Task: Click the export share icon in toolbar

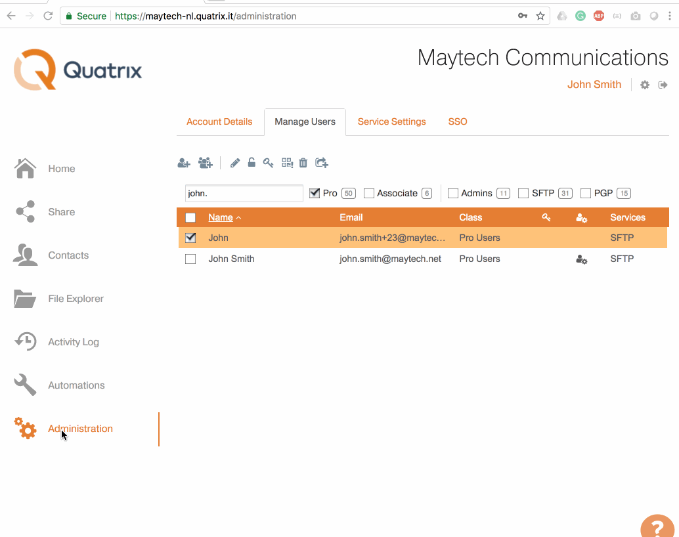Action: click(321, 163)
